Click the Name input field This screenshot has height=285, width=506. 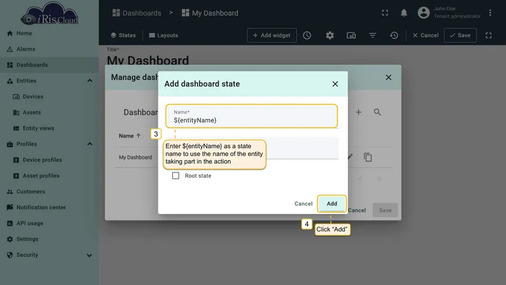(x=252, y=117)
